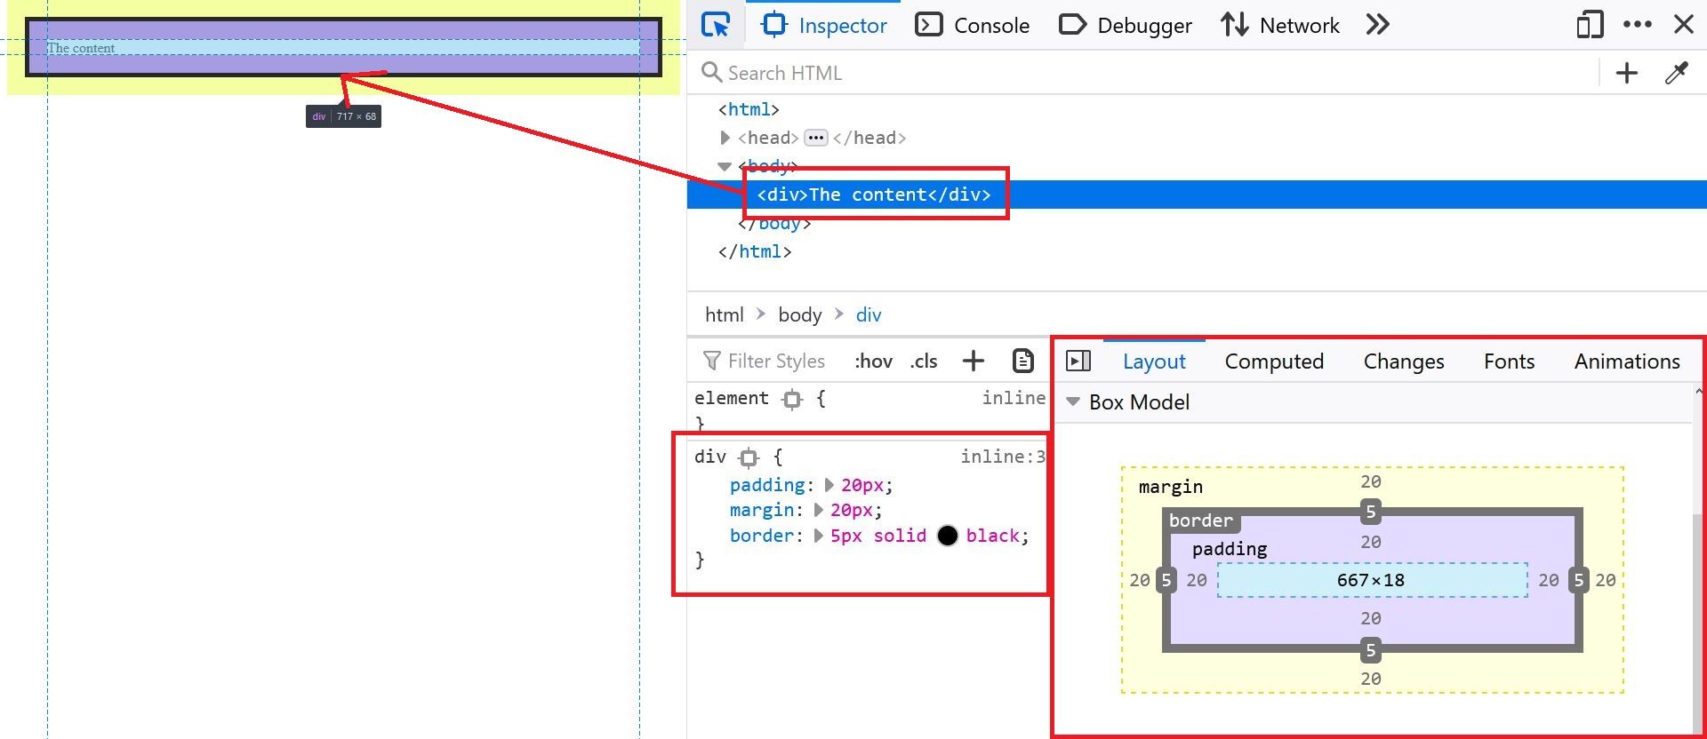This screenshot has width=1707, height=739.
Task: Click The content text in page
Action: coord(81,48)
